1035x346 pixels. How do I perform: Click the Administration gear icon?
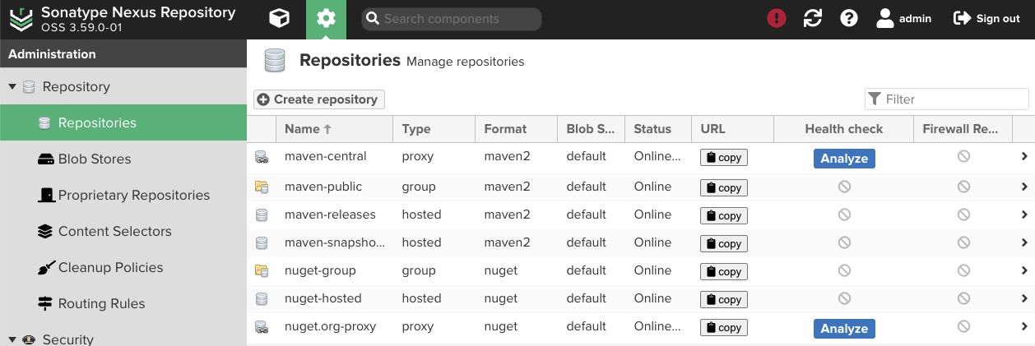pos(326,19)
